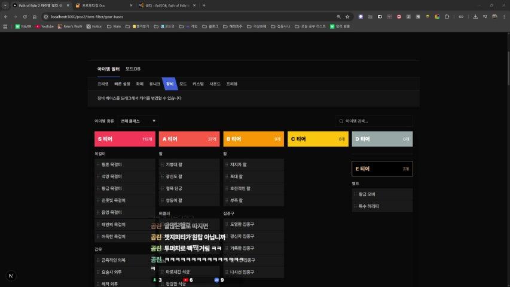Open the YouTube bookmark
Viewport: 510px width, 287px height.
(45, 26)
